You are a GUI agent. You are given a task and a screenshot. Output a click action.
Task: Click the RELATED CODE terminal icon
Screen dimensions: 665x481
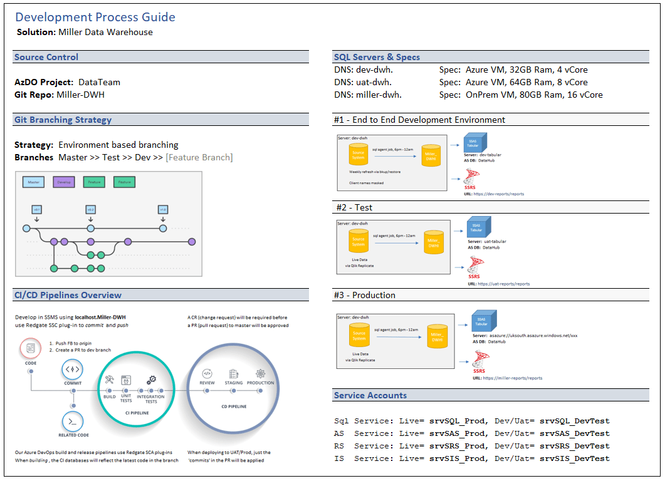tap(72, 420)
